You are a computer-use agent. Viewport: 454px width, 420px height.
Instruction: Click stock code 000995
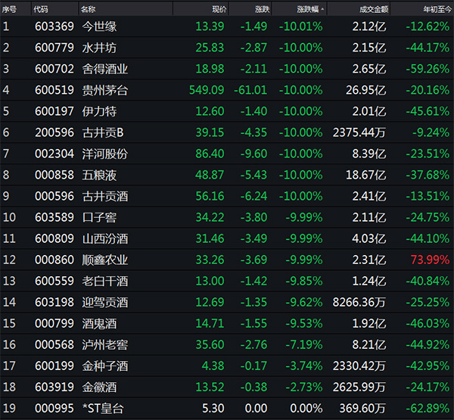coord(54,408)
